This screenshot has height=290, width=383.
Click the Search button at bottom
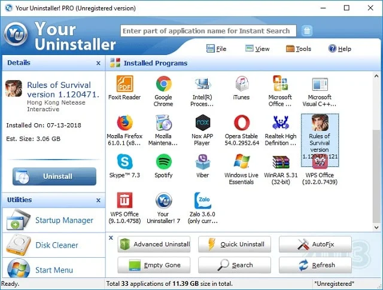(x=235, y=265)
